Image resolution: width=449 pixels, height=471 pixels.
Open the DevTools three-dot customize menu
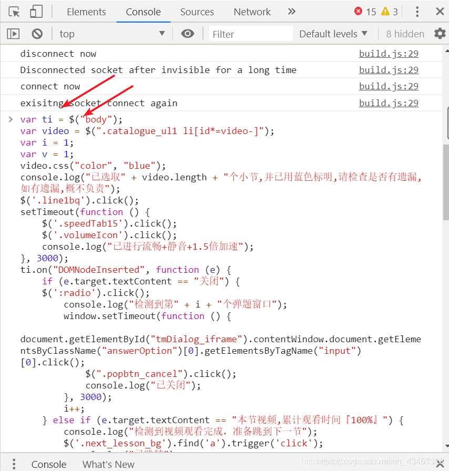click(417, 12)
